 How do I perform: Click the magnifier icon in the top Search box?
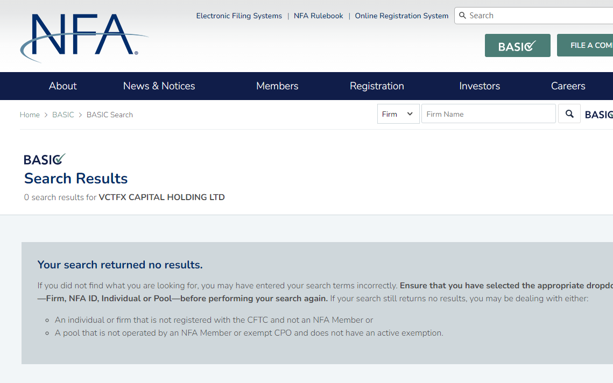tap(462, 16)
